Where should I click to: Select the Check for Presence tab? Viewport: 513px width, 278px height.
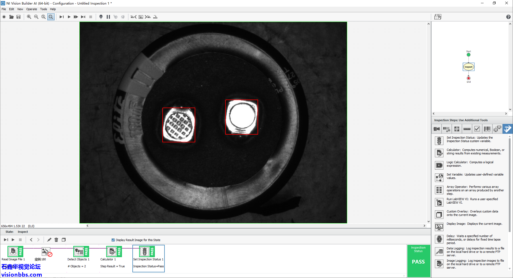click(477, 129)
